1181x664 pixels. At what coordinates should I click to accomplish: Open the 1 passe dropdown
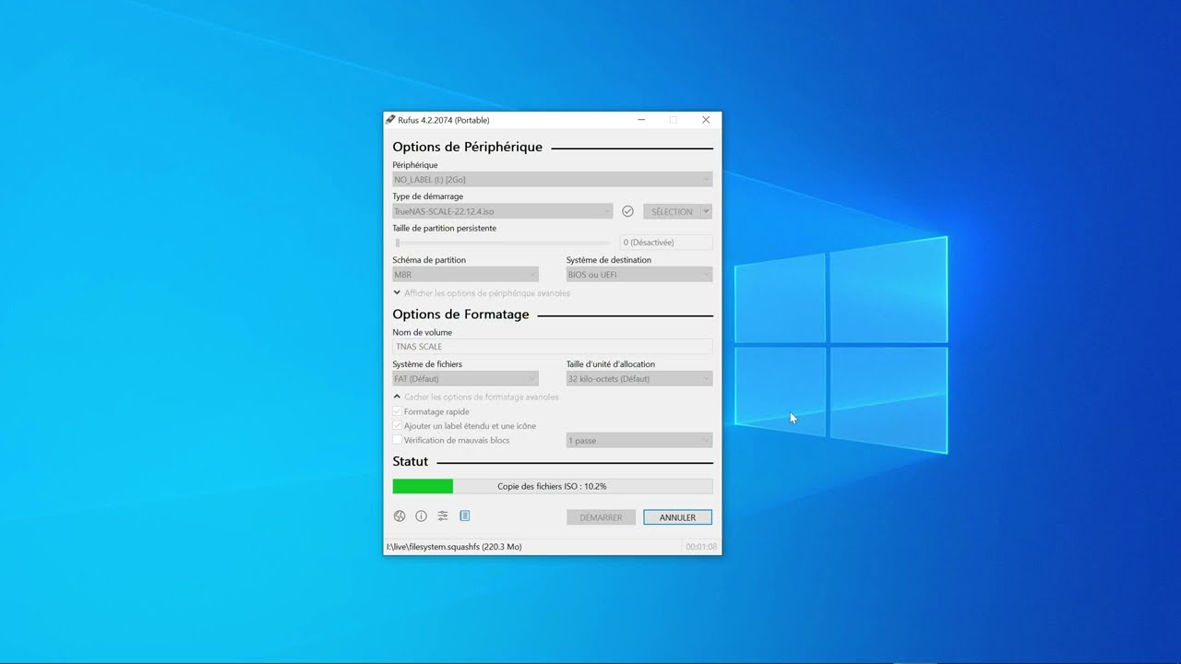(x=639, y=441)
